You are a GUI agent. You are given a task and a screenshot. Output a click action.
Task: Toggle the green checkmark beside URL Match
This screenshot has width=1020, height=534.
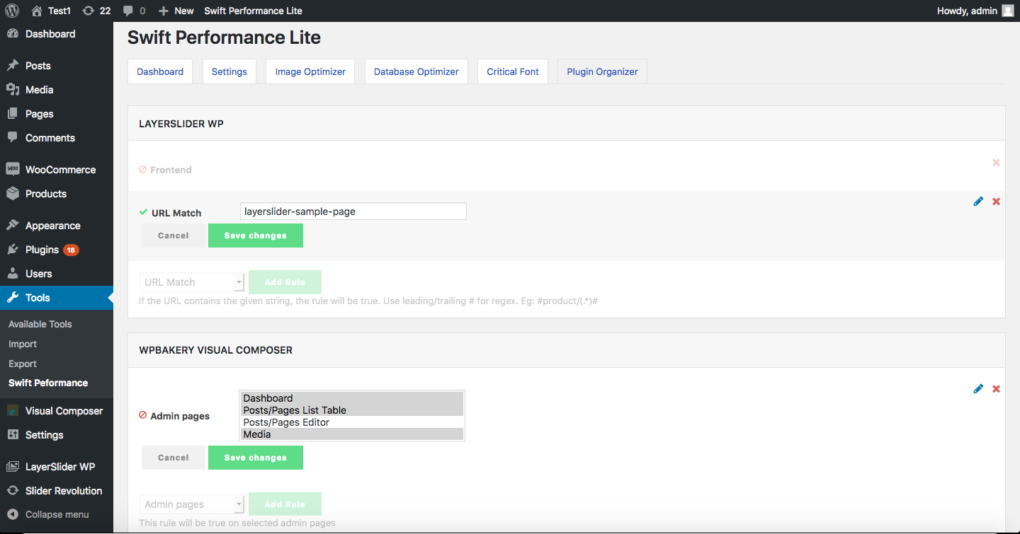click(143, 212)
